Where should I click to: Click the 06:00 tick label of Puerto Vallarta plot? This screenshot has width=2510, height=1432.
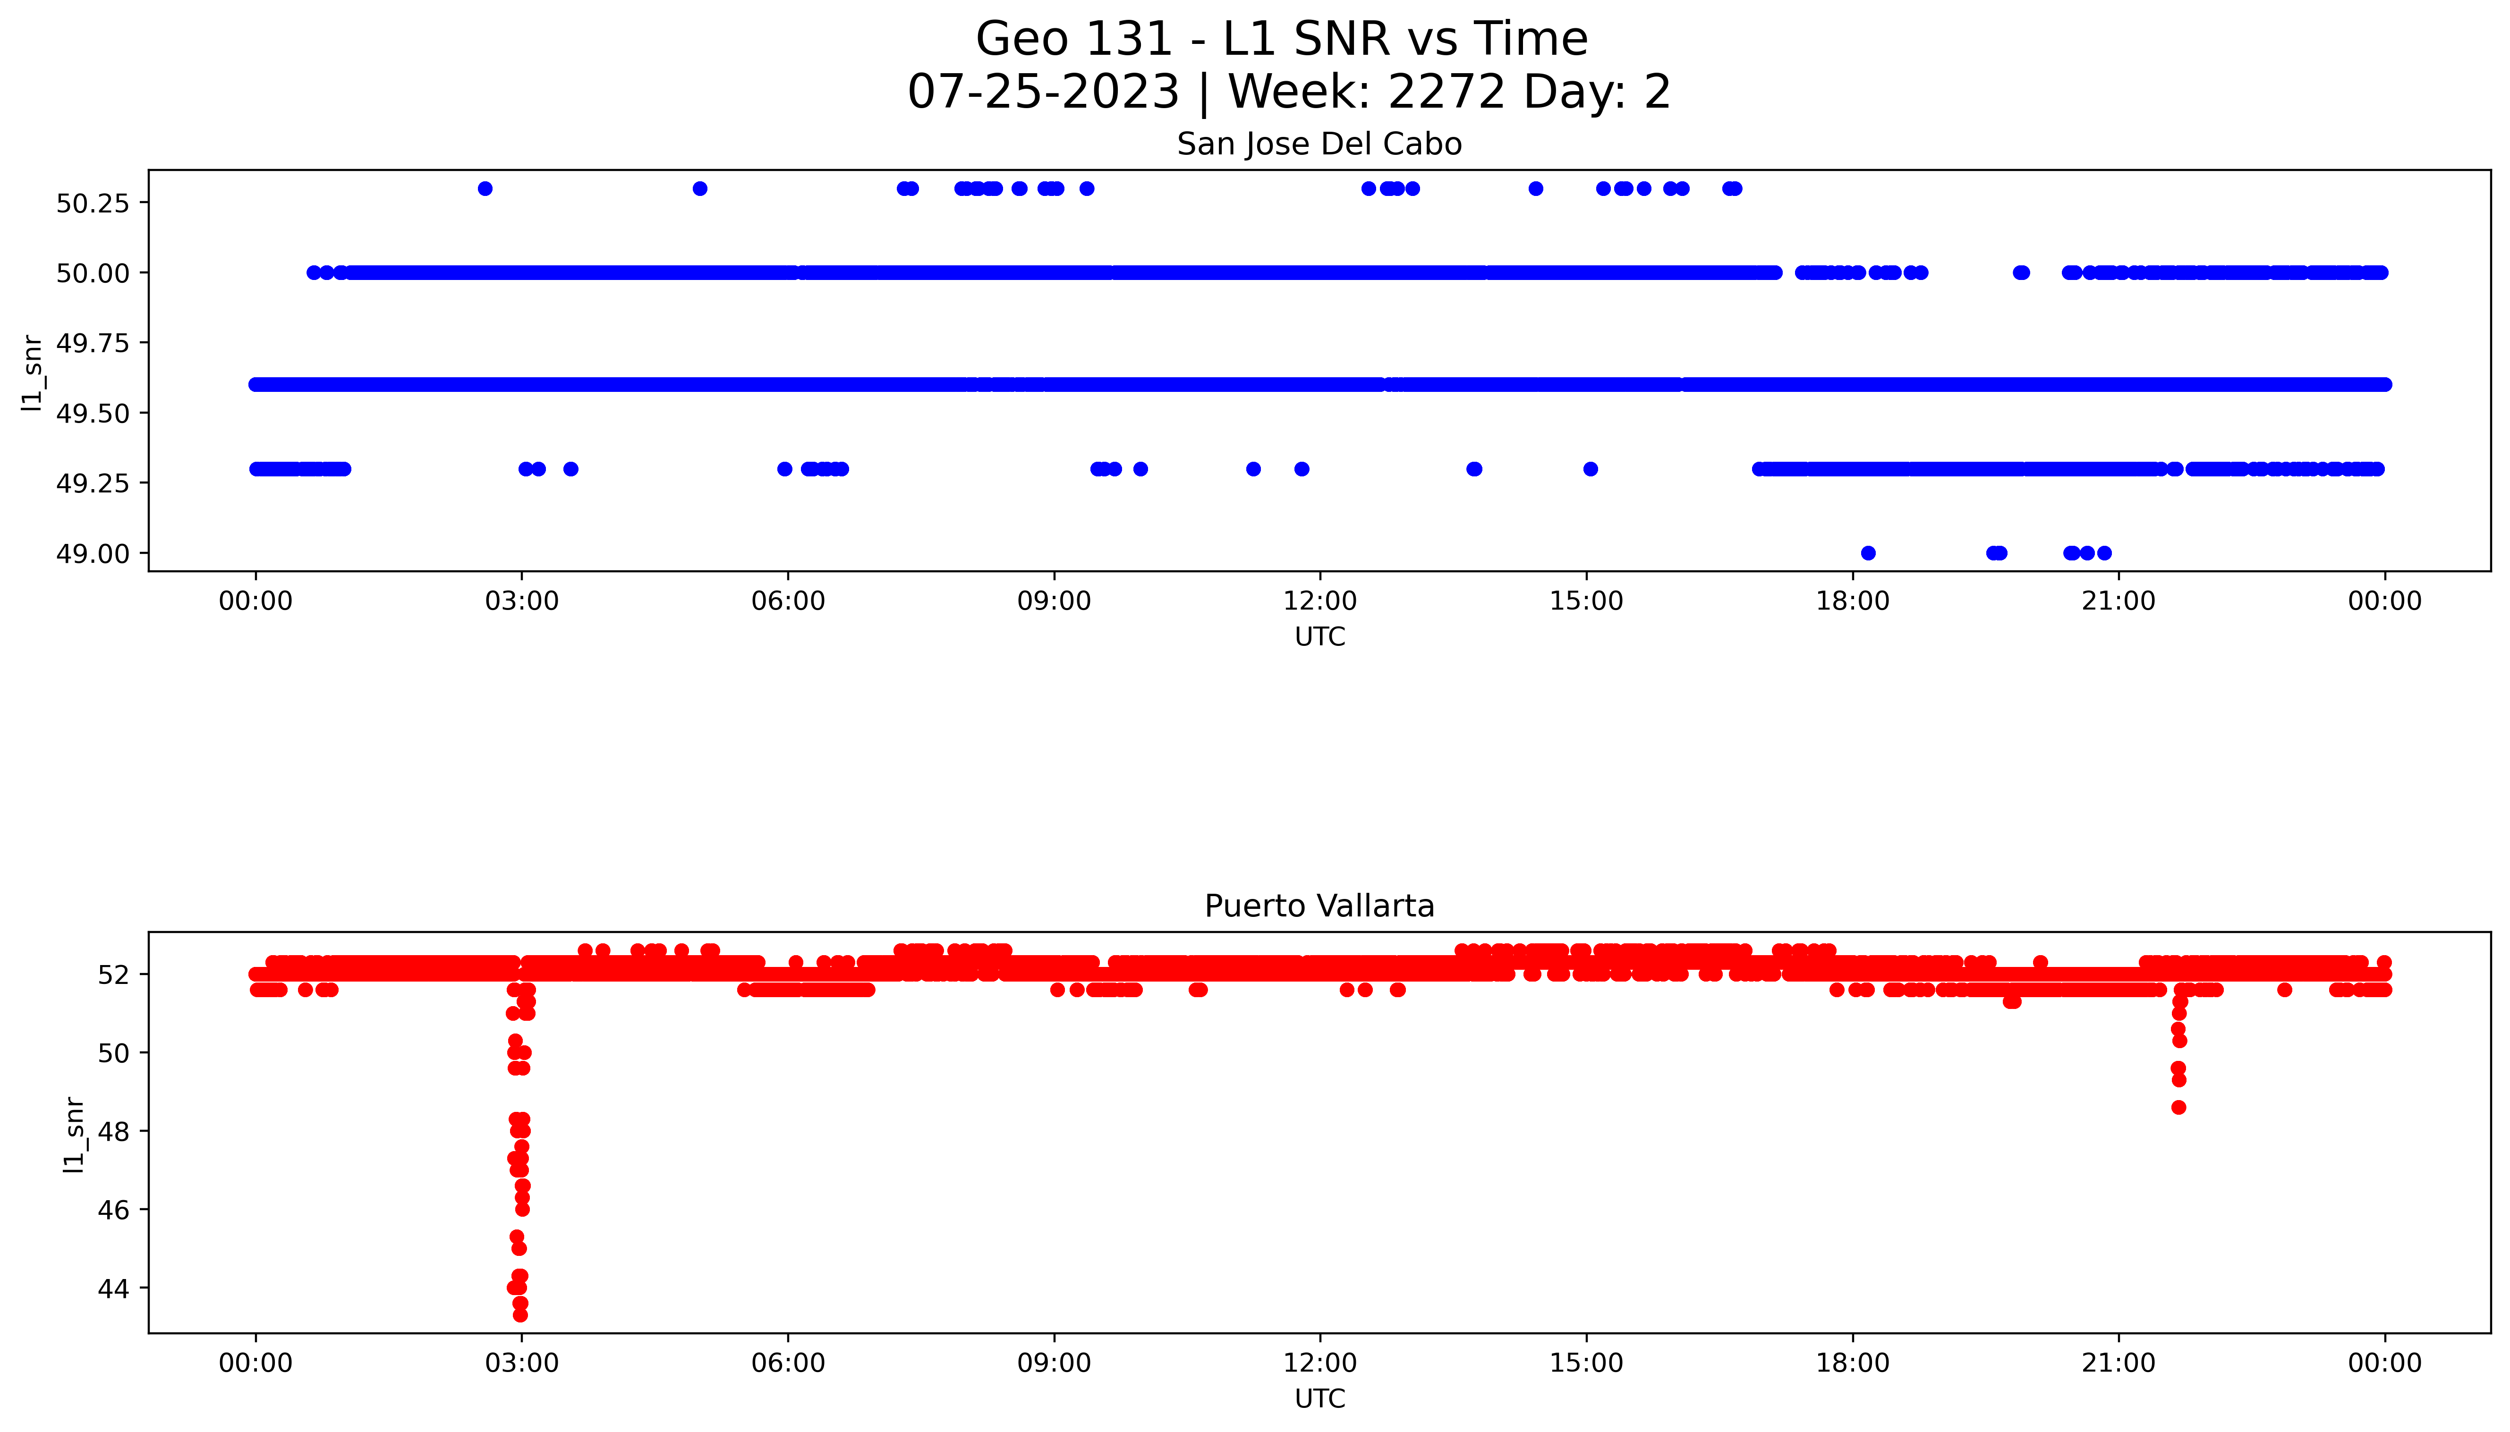point(788,1363)
